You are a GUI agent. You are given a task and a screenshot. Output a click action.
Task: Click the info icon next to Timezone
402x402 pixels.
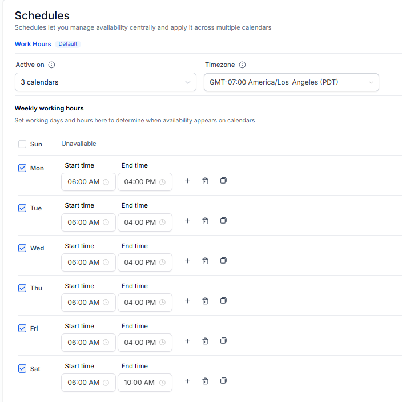point(242,65)
